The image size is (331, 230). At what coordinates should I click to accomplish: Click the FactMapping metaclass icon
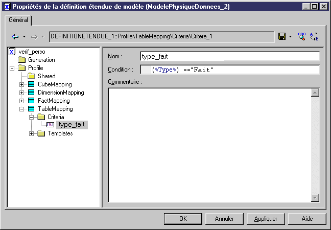click(31, 101)
